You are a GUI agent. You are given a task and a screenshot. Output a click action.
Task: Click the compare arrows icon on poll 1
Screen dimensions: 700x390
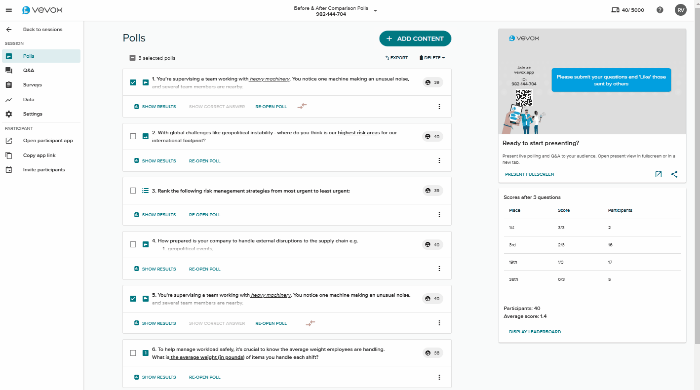pos(302,106)
